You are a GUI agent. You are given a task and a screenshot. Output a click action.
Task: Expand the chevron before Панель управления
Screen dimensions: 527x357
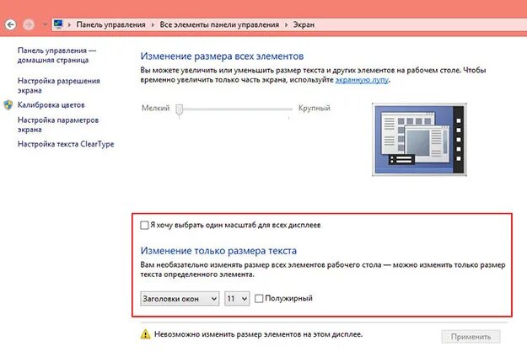(x=69, y=24)
